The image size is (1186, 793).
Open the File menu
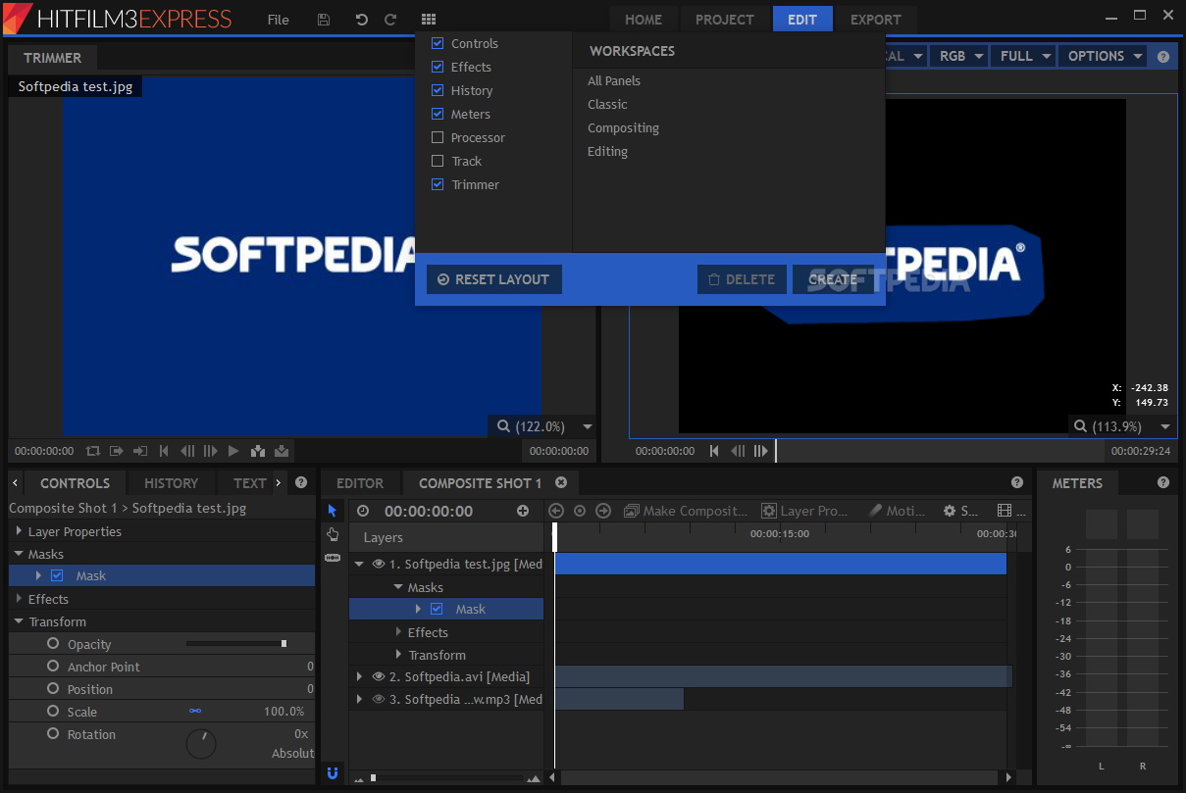[x=279, y=20]
